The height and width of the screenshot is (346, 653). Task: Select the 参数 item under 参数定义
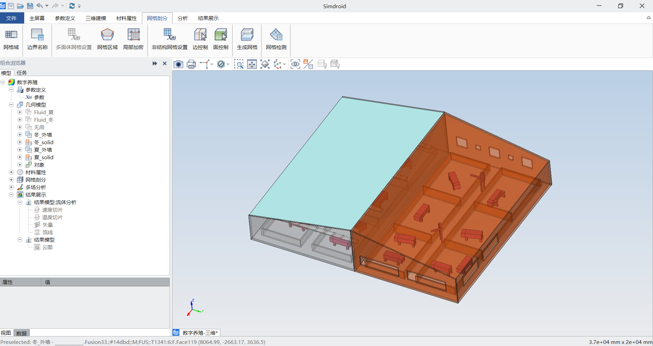pos(39,97)
